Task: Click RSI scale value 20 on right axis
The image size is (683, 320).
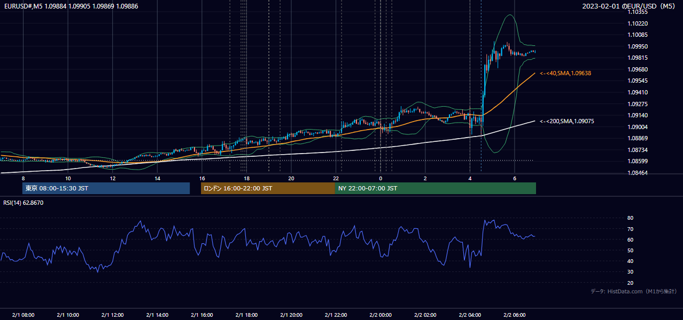Action: (630, 283)
